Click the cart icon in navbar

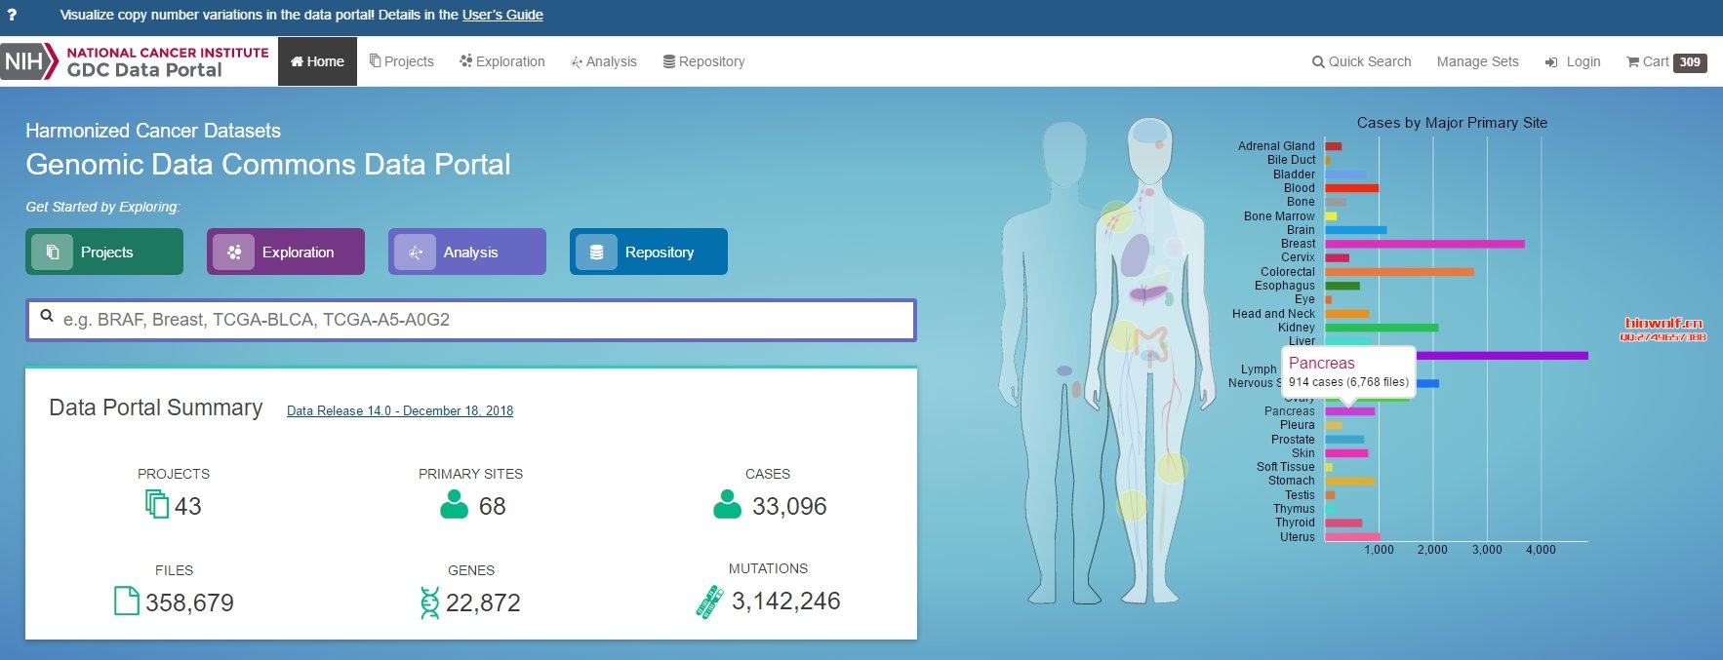[1632, 61]
